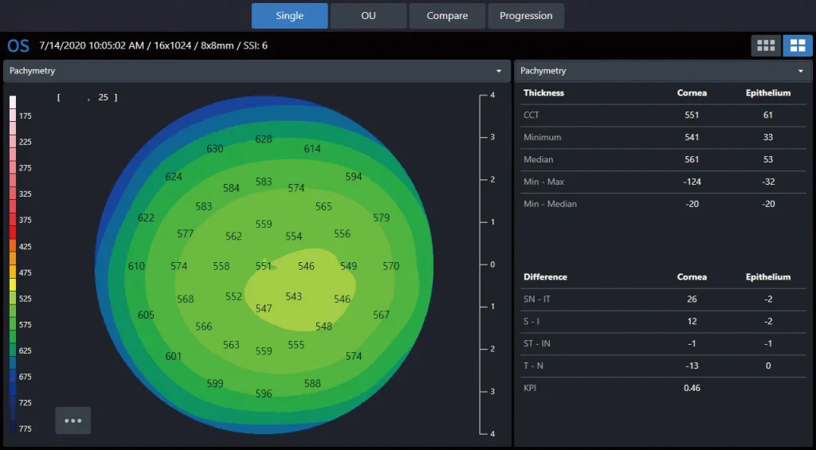Click central 546 thickness value on map
Image resolution: width=816 pixels, height=450 pixels.
pos(306,267)
